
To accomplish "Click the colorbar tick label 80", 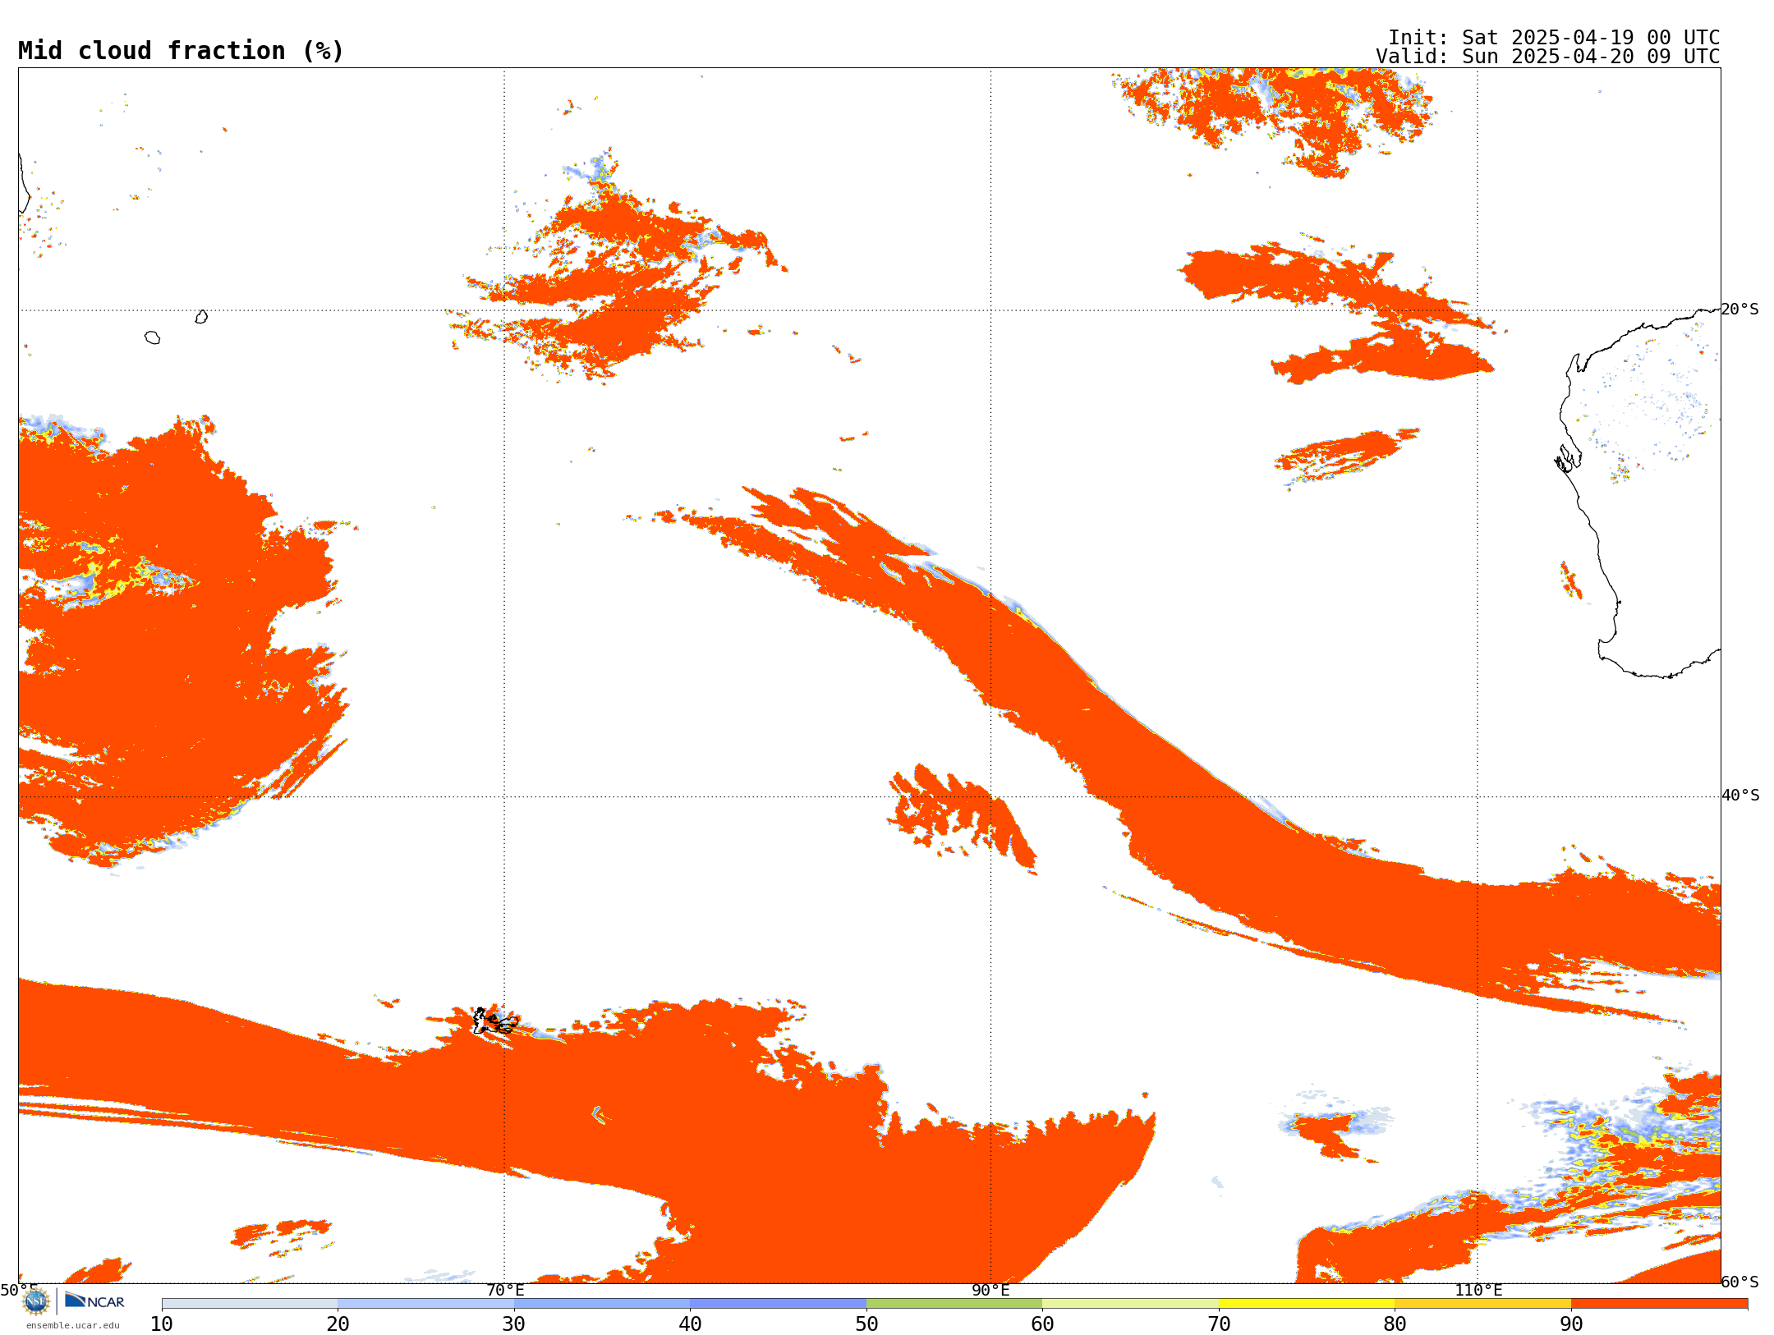I will (x=1395, y=1324).
